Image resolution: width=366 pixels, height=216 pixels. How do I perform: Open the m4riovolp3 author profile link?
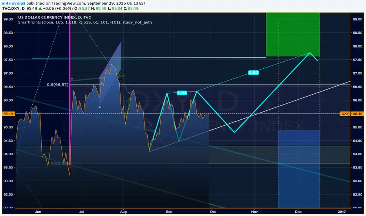click(13, 3)
